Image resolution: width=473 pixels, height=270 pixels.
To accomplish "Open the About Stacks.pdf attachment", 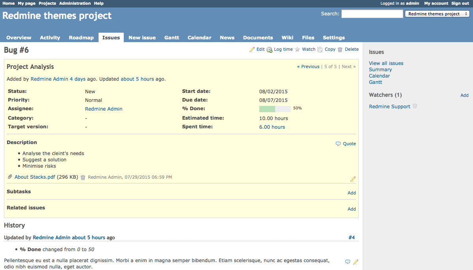I will 35,177.
